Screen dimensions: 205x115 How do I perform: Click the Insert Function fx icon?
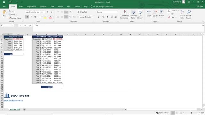(x=30, y=25)
